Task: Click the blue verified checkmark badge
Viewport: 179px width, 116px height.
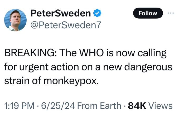Action: pos(97,13)
